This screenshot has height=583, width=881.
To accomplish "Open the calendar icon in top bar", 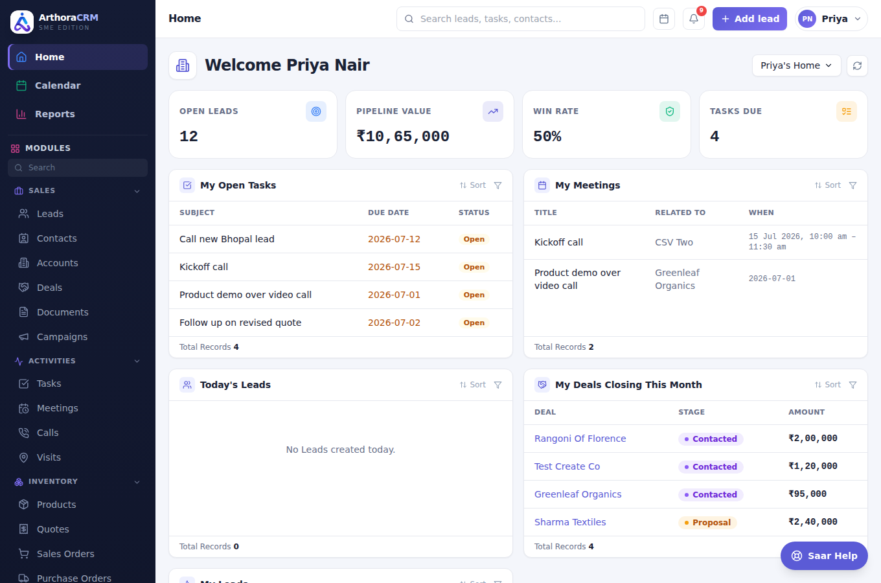I will coord(664,19).
